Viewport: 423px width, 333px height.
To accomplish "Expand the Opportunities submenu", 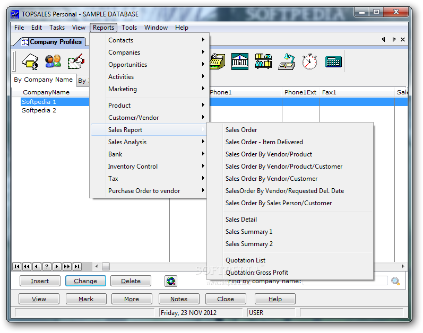I will point(150,64).
